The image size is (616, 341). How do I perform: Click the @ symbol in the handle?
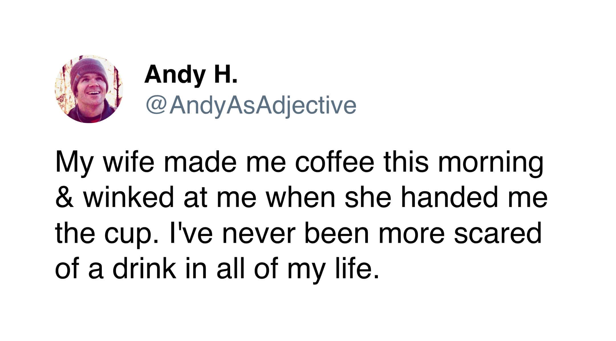click(x=156, y=105)
